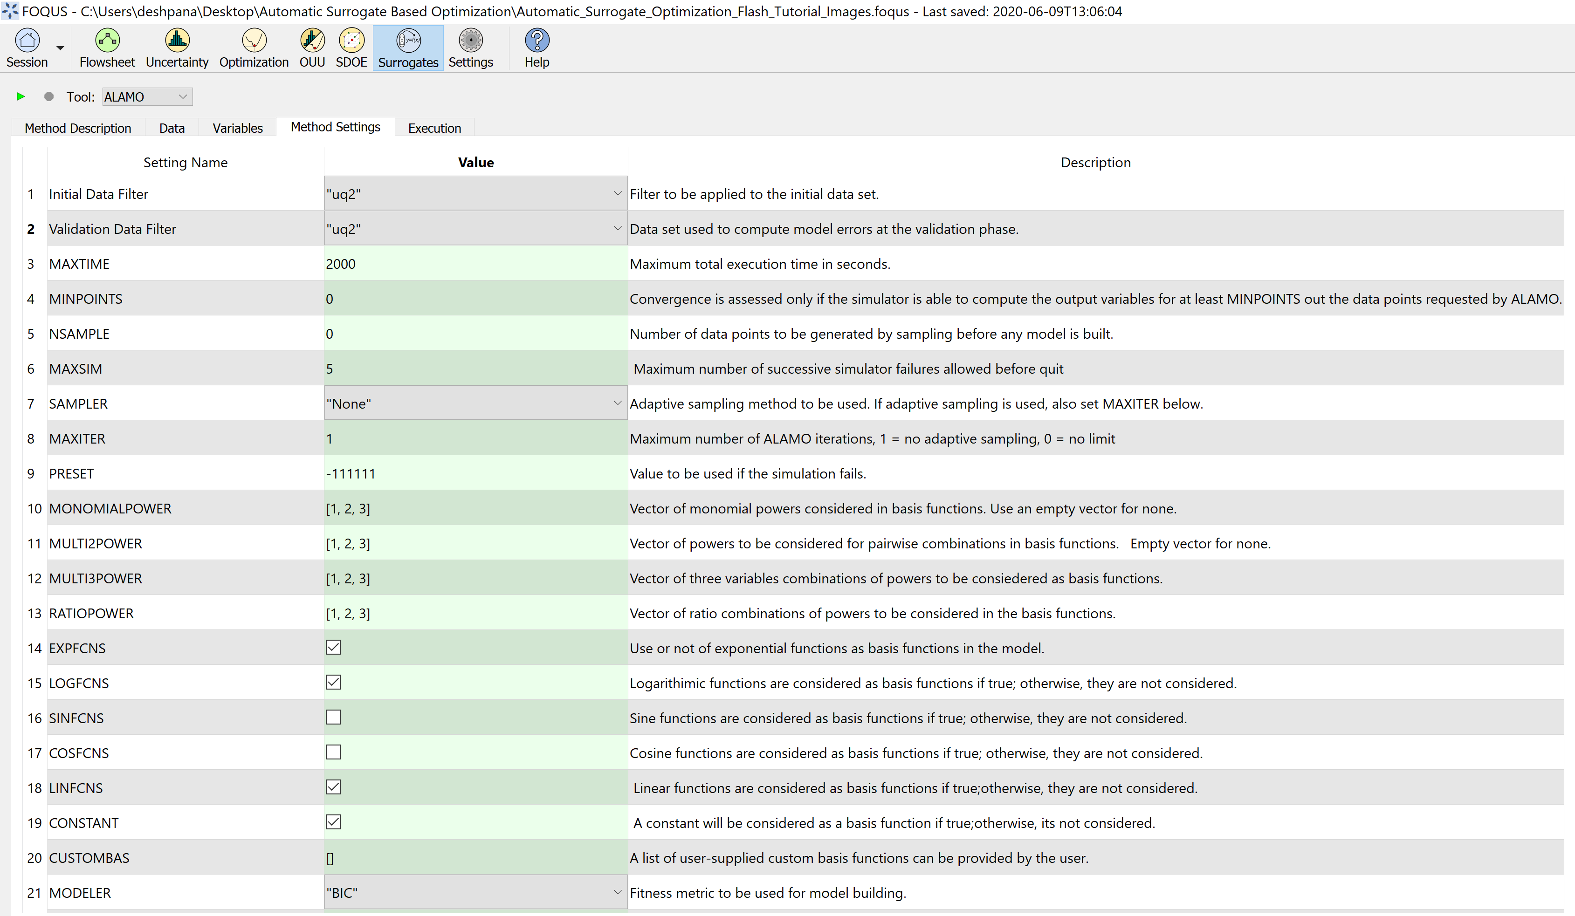Open the SDOE tool
Image resolution: width=1575 pixels, height=916 pixels.
351,41
